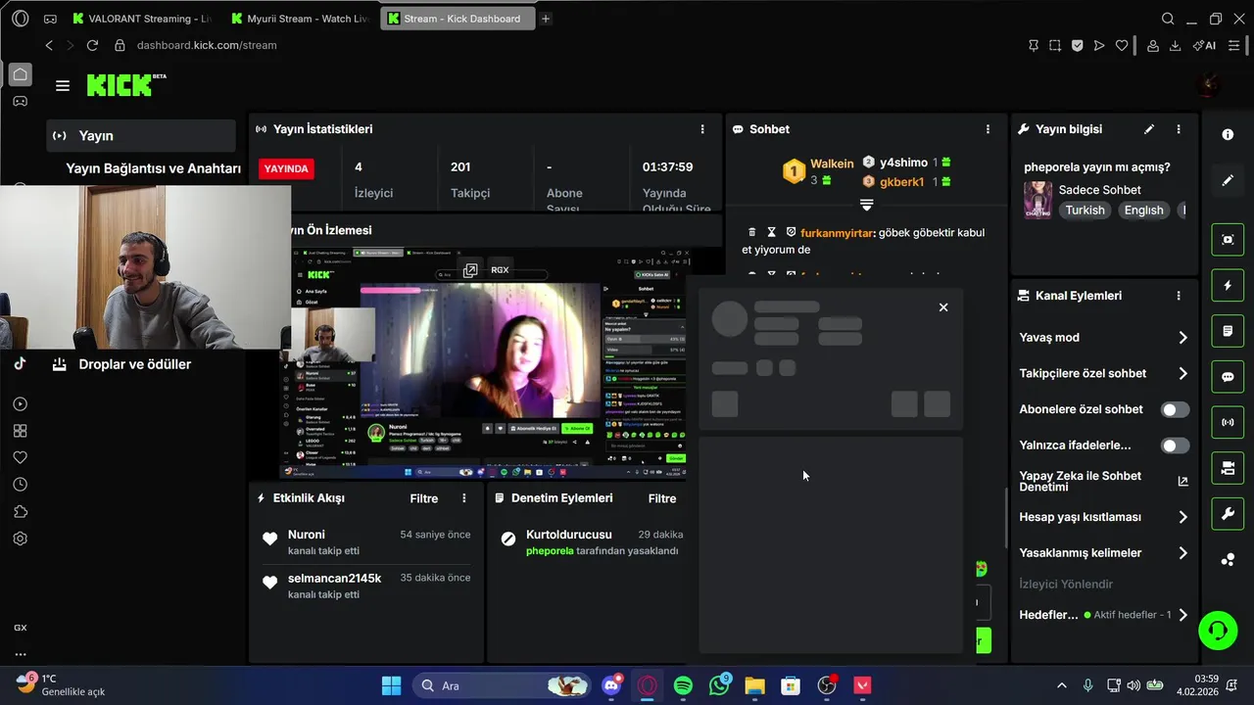Switch to VALORANT Streaming browser tab
Image resolution: width=1254 pixels, height=705 pixels.
tap(141, 19)
